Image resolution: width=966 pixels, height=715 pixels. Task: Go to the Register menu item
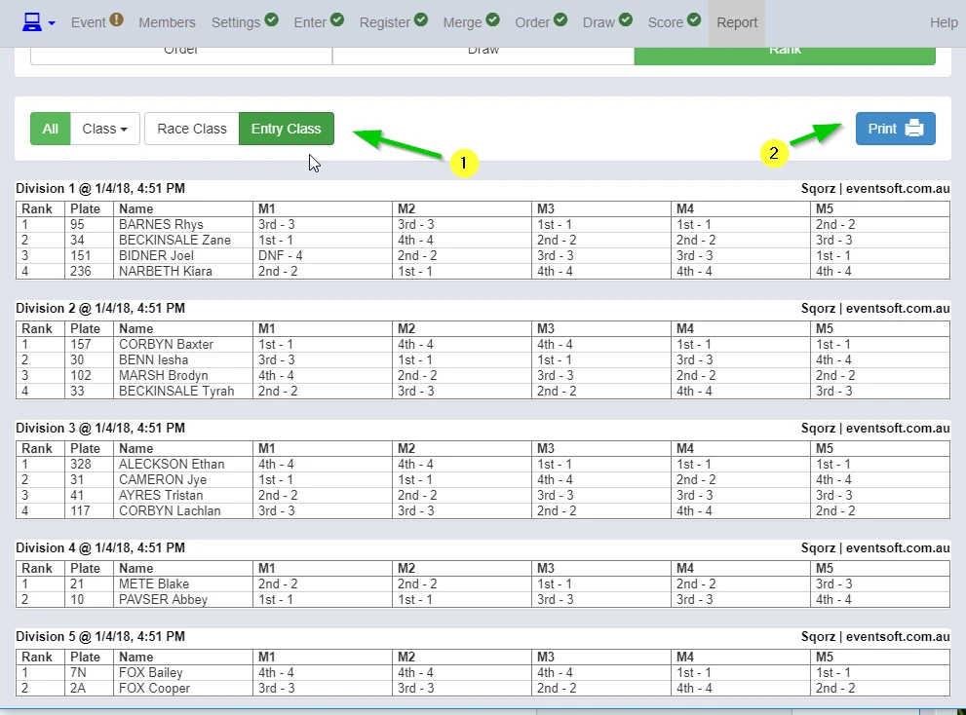click(385, 22)
